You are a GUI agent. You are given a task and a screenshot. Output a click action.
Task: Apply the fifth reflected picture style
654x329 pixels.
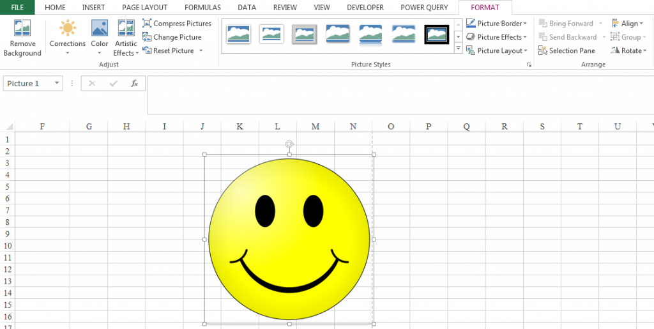pyautogui.click(x=370, y=34)
